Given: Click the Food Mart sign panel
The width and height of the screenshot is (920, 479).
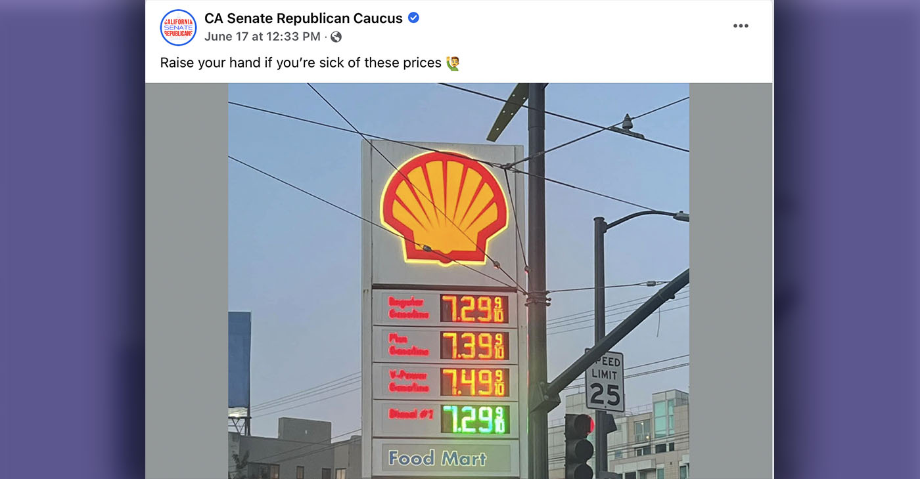Looking at the screenshot, I should [x=437, y=457].
